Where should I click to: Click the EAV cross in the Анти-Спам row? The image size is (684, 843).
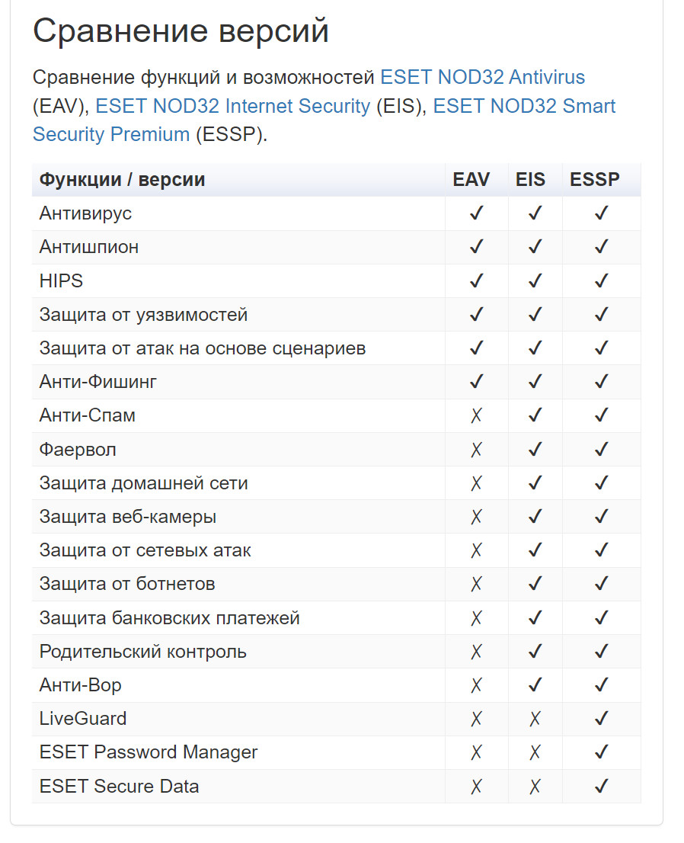(x=477, y=415)
